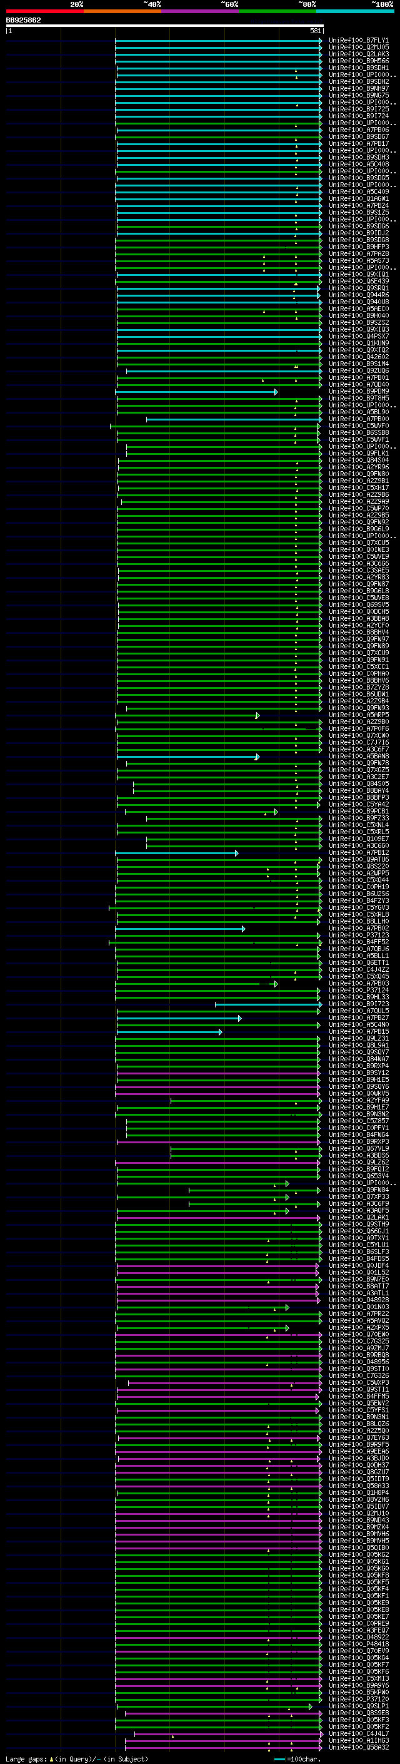The height and width of the screenshot is (1764, 400).
Task: Open hit UniRef100_B9NH97 label
Action: click(358, 88)
